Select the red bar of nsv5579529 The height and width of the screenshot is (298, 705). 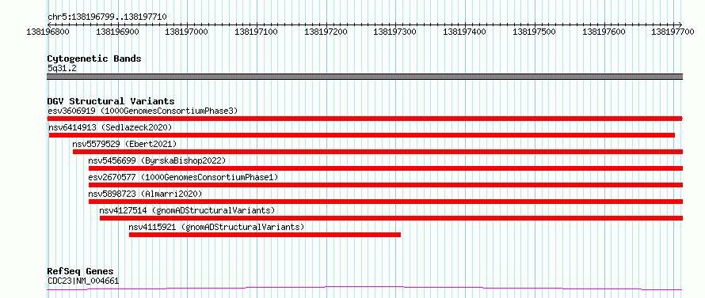coord(378,151)
